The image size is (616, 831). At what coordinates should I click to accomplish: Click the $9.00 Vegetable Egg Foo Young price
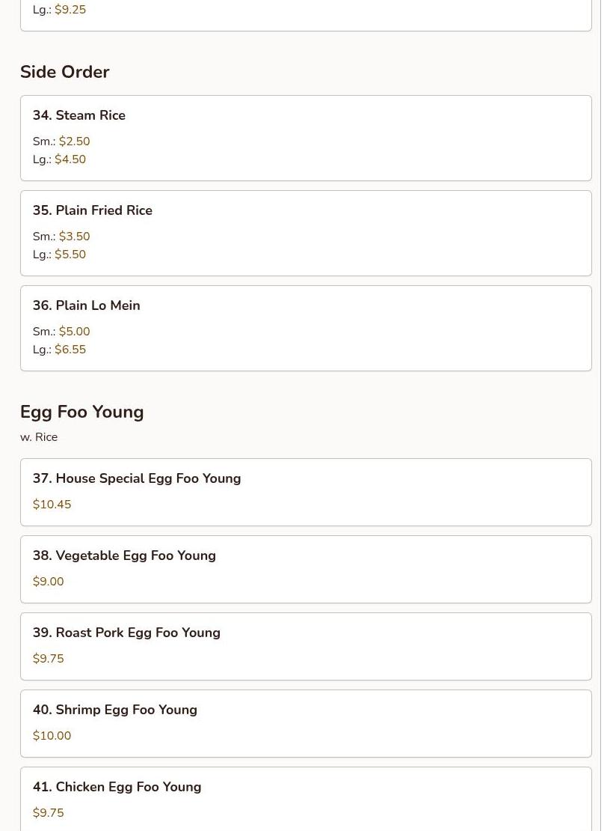pos(48,582)
